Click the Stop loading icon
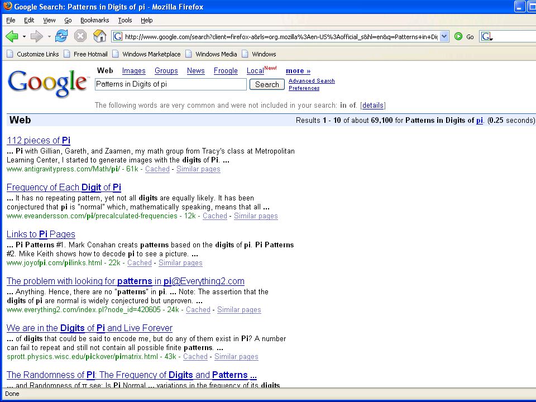The height and width of the screenshot is (402, 536). [80, 36]
